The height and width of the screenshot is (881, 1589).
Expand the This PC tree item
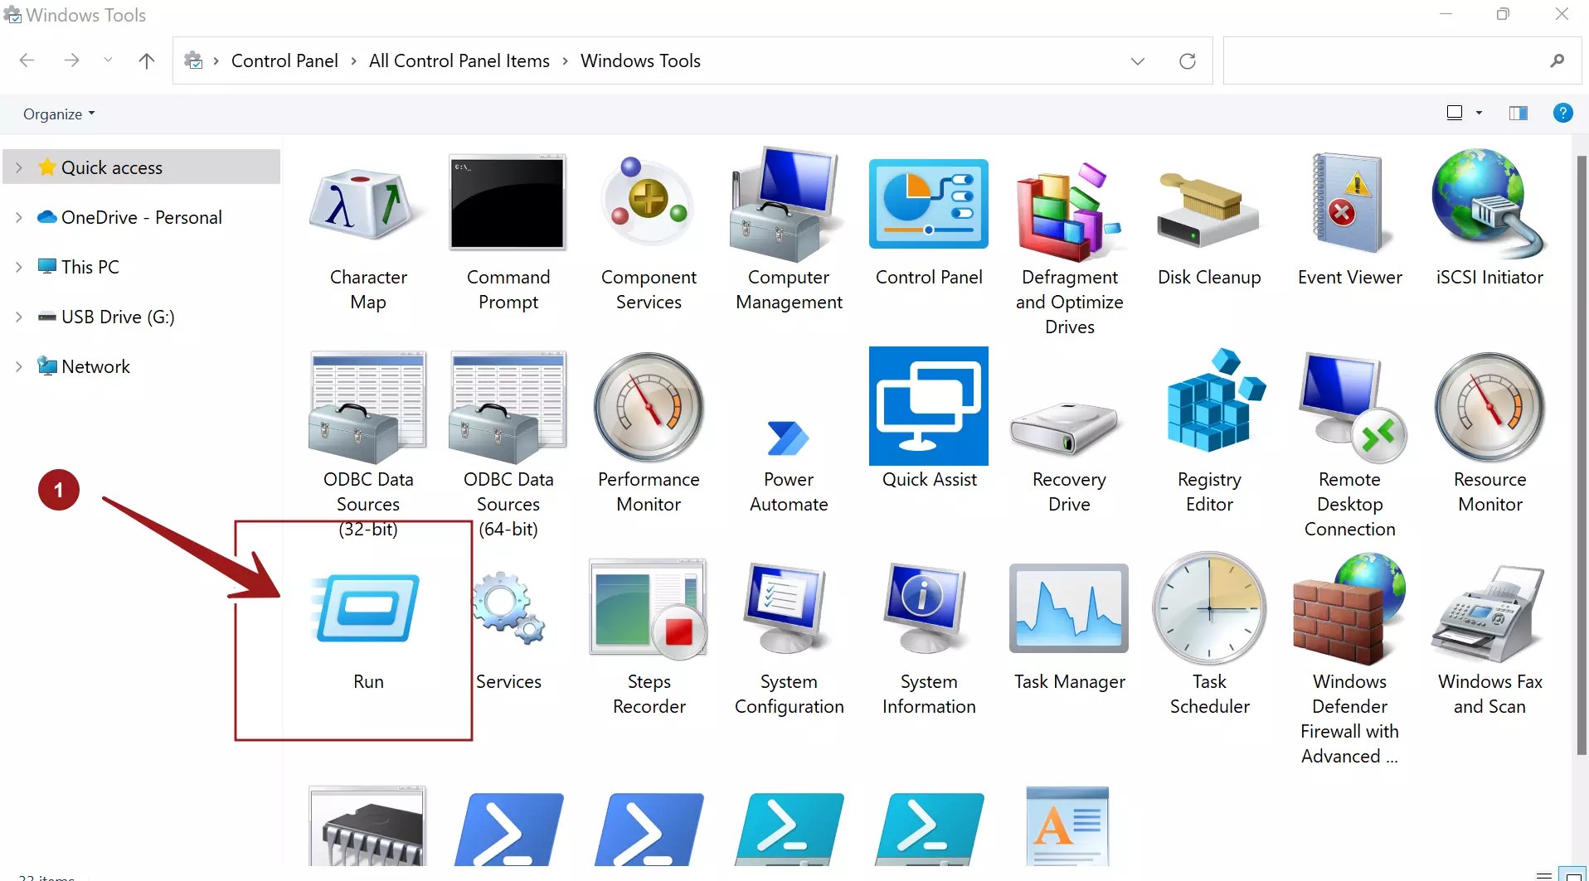pos(18,266)
